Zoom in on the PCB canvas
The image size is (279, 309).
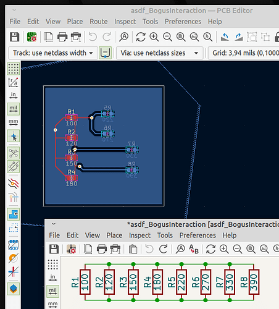pos(154,37)
